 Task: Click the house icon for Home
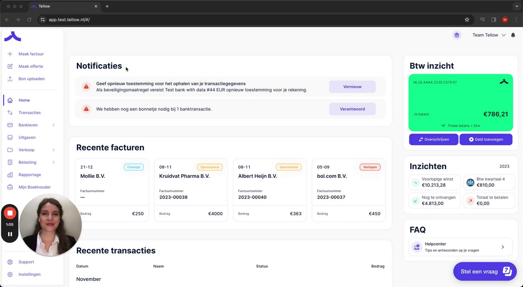point(10,100)
